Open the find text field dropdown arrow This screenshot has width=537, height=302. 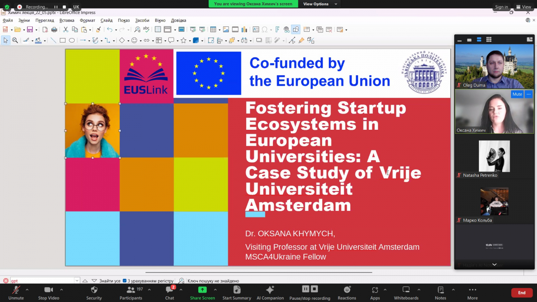(x=77, y=281)
